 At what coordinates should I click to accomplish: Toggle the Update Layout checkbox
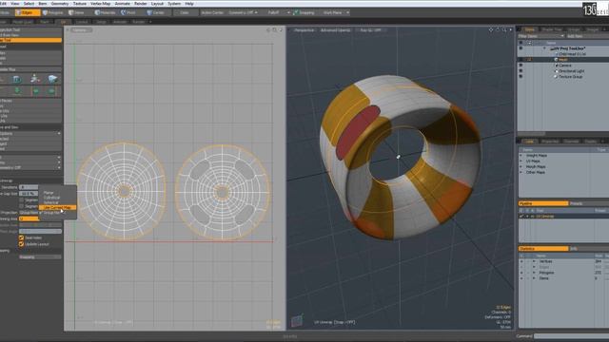tap(21, 244)
